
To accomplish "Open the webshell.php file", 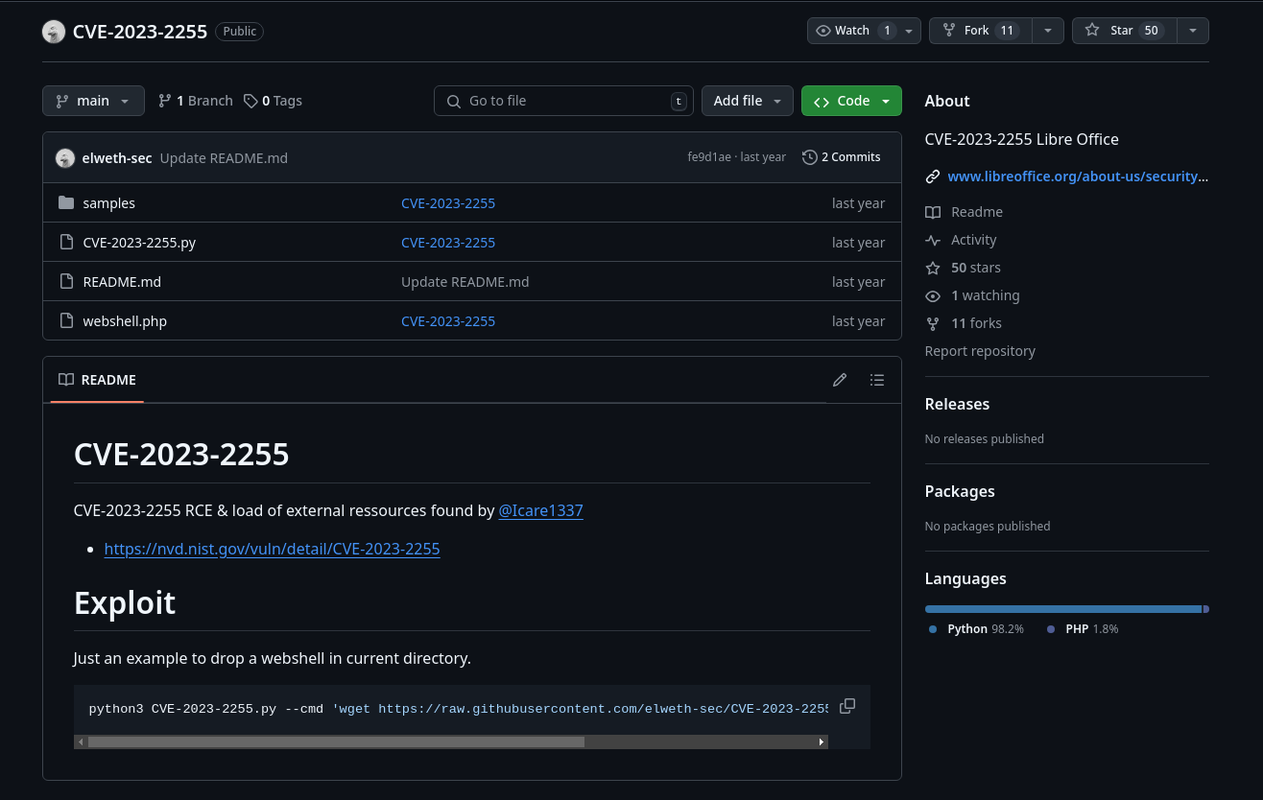I will 125,321.
